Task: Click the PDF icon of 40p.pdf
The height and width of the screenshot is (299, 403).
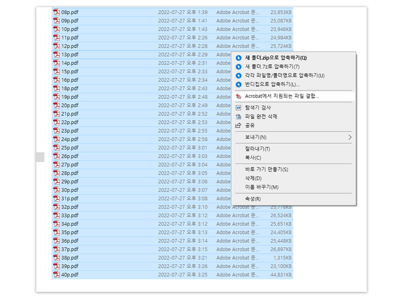Action: tap(56, 274)
